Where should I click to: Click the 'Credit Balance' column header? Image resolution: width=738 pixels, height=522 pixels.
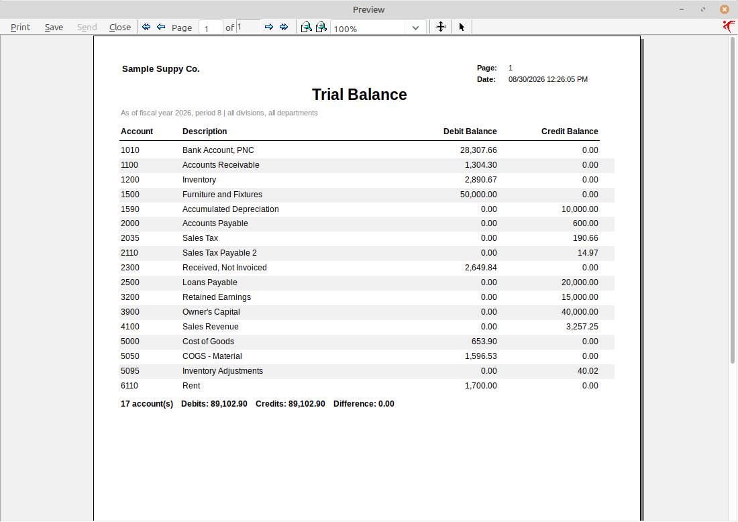570,132
